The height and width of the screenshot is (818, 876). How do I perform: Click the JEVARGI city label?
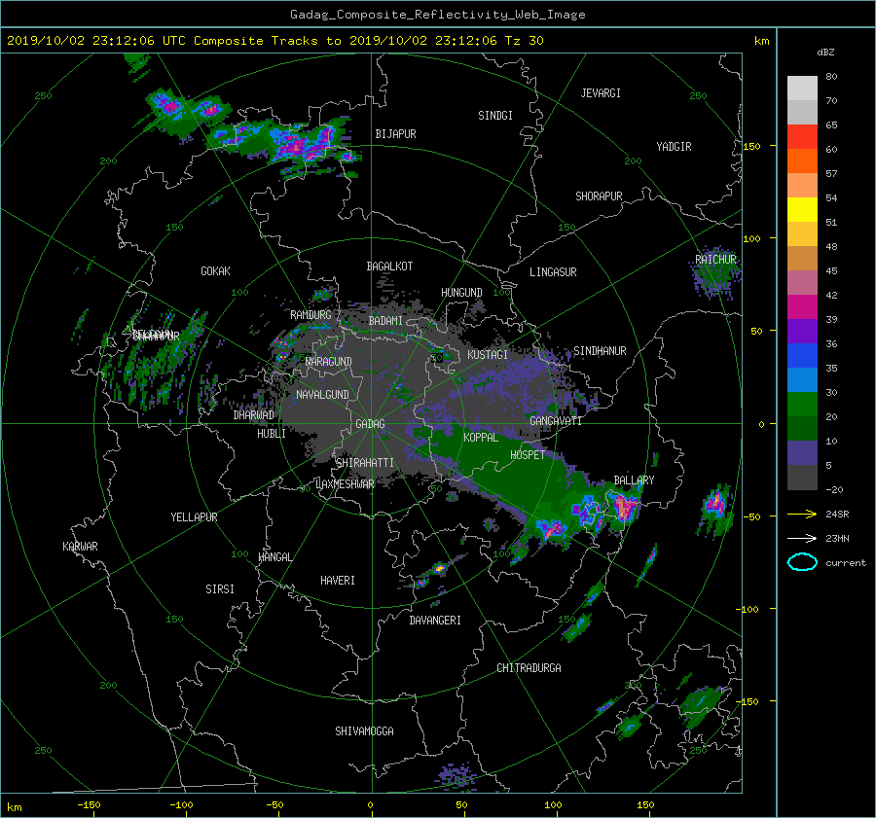[x=601, y=93]
